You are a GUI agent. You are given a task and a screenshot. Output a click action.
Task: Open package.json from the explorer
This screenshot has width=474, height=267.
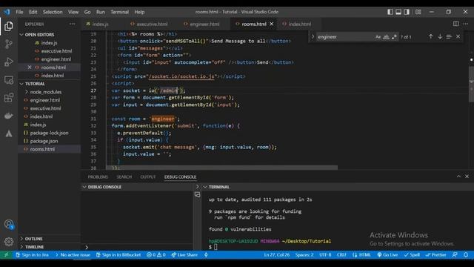coord(44,141)
